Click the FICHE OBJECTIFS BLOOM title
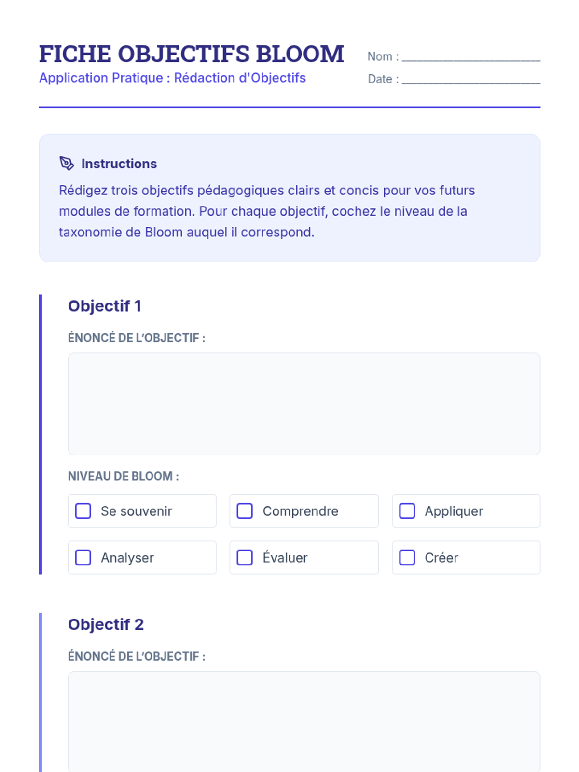579x772 pixels. (191, 54)
